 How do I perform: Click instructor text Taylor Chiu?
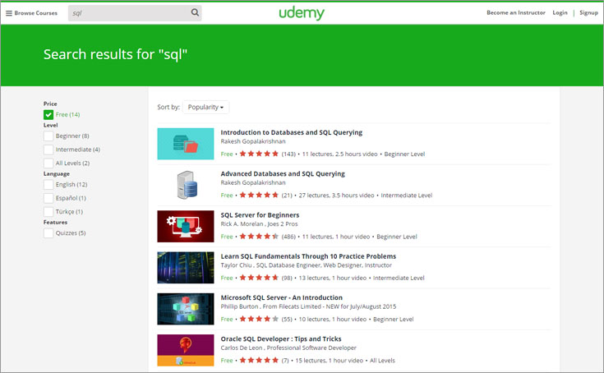236,265
